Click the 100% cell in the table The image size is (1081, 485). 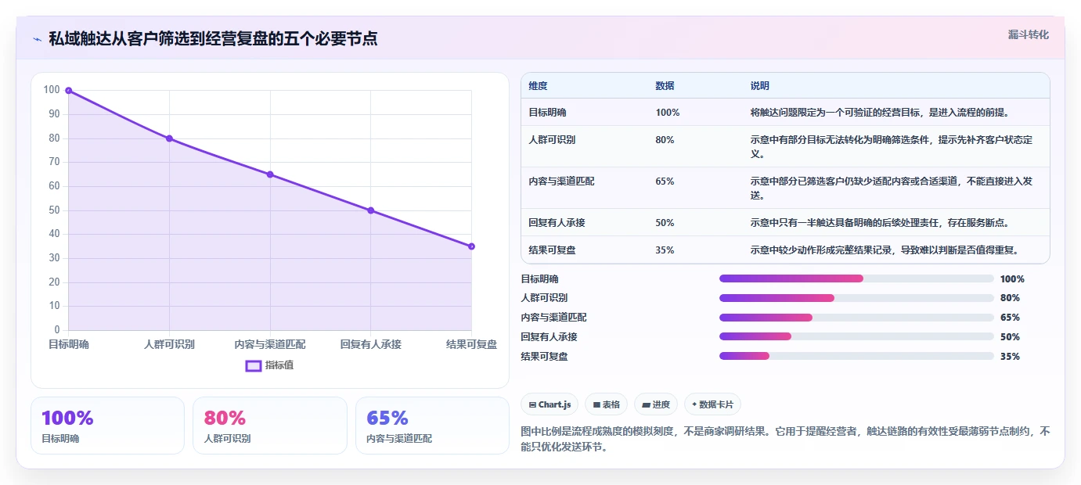(x=668, y=113)
